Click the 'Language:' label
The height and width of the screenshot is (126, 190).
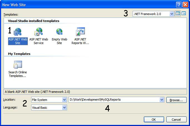(10, 107)
